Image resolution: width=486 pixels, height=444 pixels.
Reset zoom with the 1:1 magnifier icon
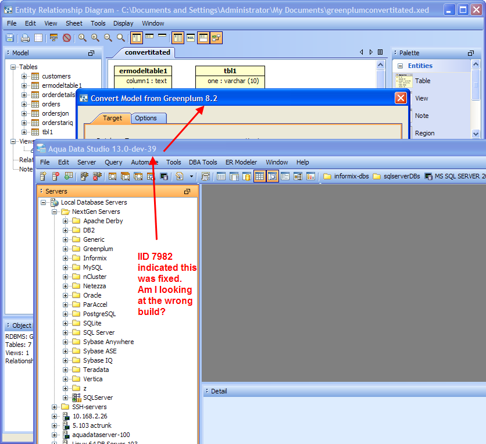point(82,38)
